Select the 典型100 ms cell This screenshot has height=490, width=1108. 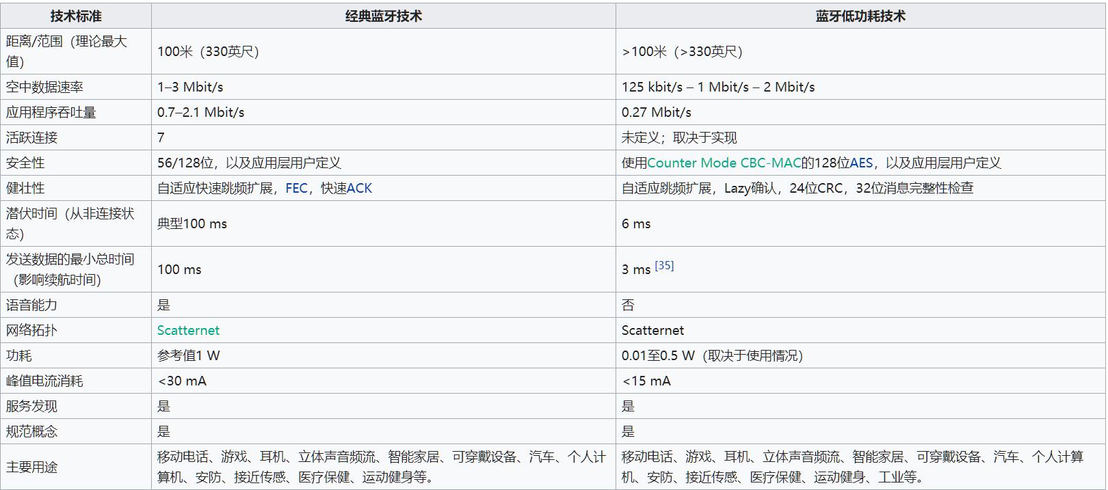click(192, 223)
